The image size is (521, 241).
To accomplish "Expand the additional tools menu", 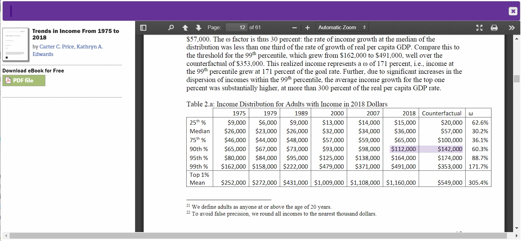I will pos(511,28).
